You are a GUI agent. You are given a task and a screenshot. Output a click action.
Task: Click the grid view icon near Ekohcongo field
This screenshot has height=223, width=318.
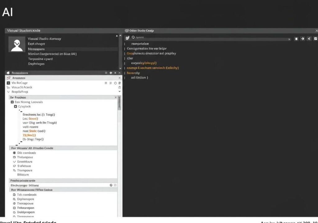click(x=115, y=185)
